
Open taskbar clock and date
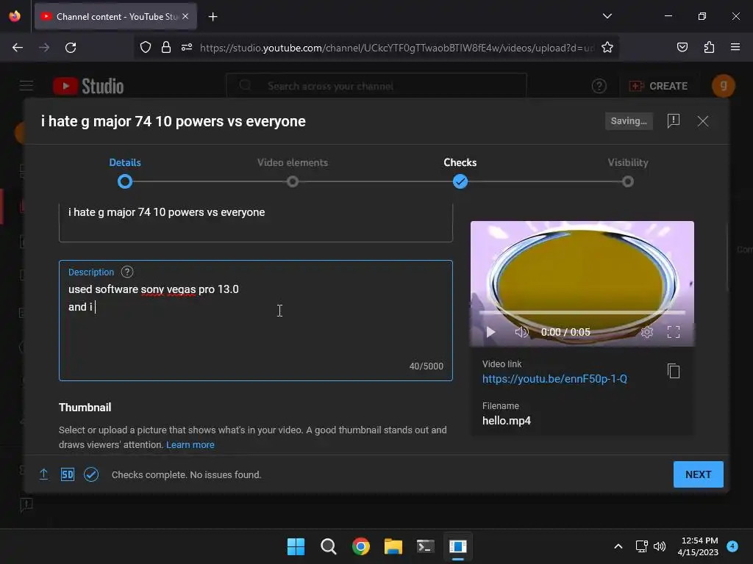(x=699, y=546)
